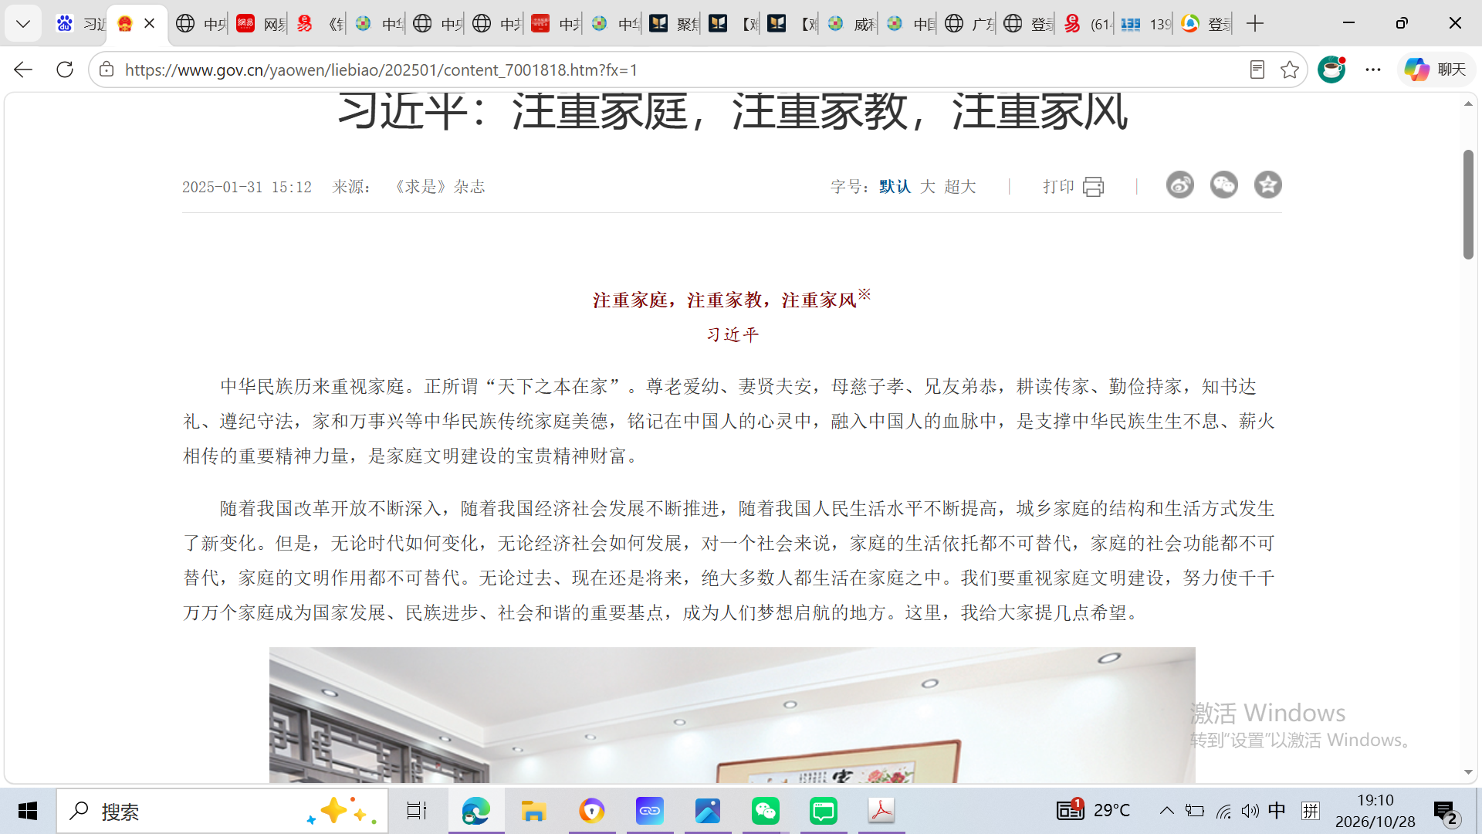
Task: Click scrollbar down arrow
Action: coord(1468,772)
